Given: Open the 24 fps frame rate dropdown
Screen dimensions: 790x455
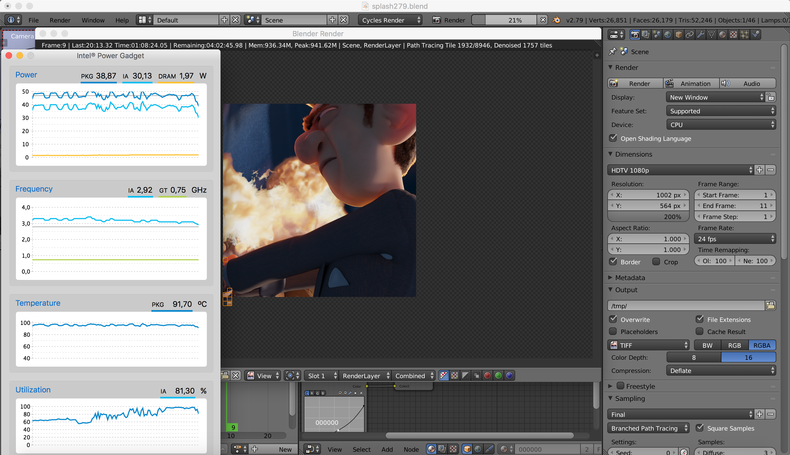Looking at the screenshot, I should 735,239.
